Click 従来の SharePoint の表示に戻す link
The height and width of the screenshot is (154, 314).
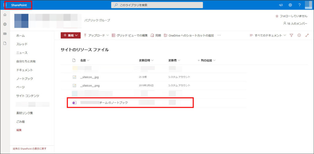pos(32,149)
